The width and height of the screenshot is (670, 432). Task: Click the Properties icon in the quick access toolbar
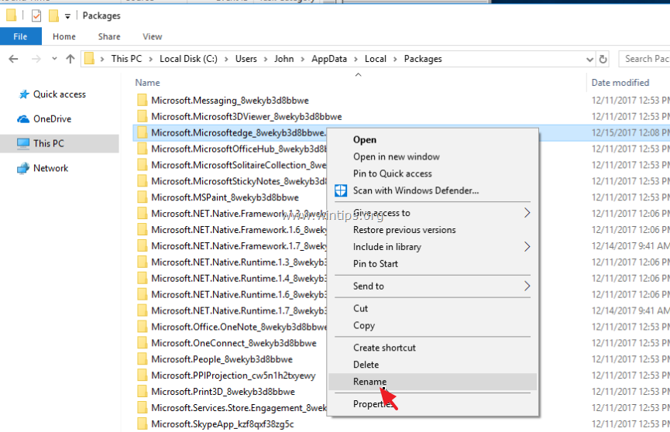36,15
